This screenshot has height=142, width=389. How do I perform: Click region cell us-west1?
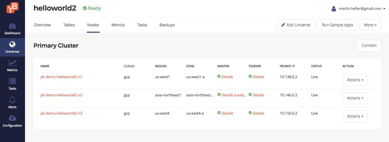(163, 77)
